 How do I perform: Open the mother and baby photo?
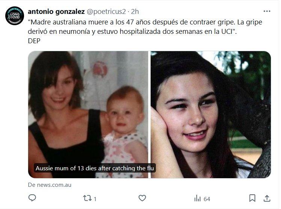(88, 115)
